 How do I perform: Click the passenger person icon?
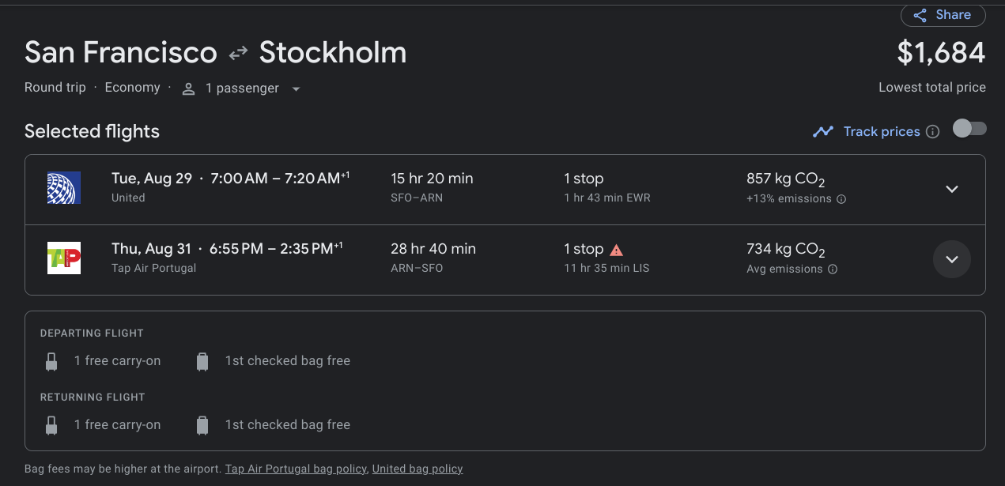[188, 89]
